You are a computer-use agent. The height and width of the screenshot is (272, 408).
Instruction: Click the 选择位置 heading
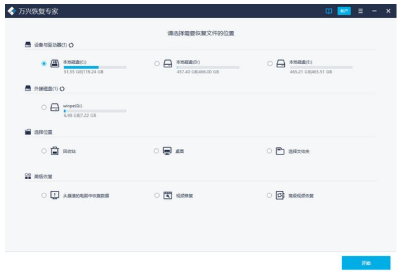tap(43, 132)
